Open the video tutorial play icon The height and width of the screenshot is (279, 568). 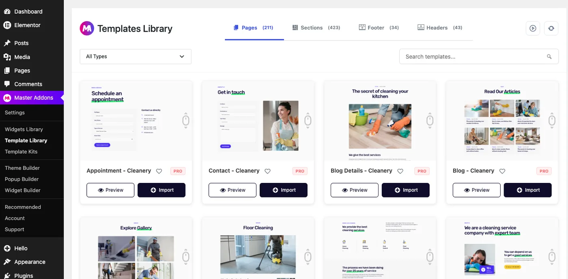tap(533, 28)
